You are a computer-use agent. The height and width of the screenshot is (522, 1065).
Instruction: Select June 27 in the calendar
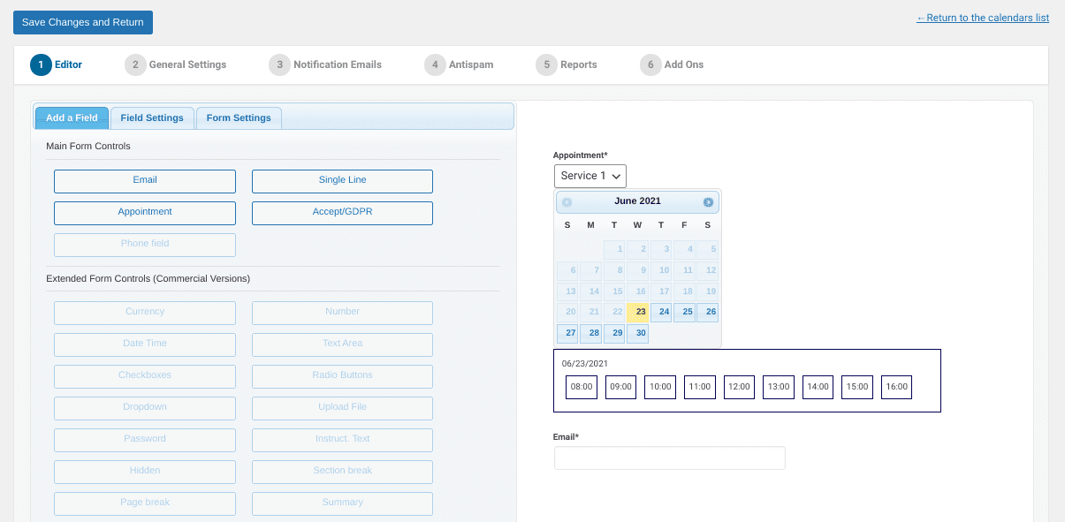click(x=567, y=334)
